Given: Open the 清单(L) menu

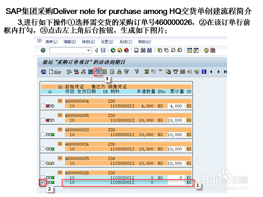Looking at the screenshot, I should coord(51,42).
